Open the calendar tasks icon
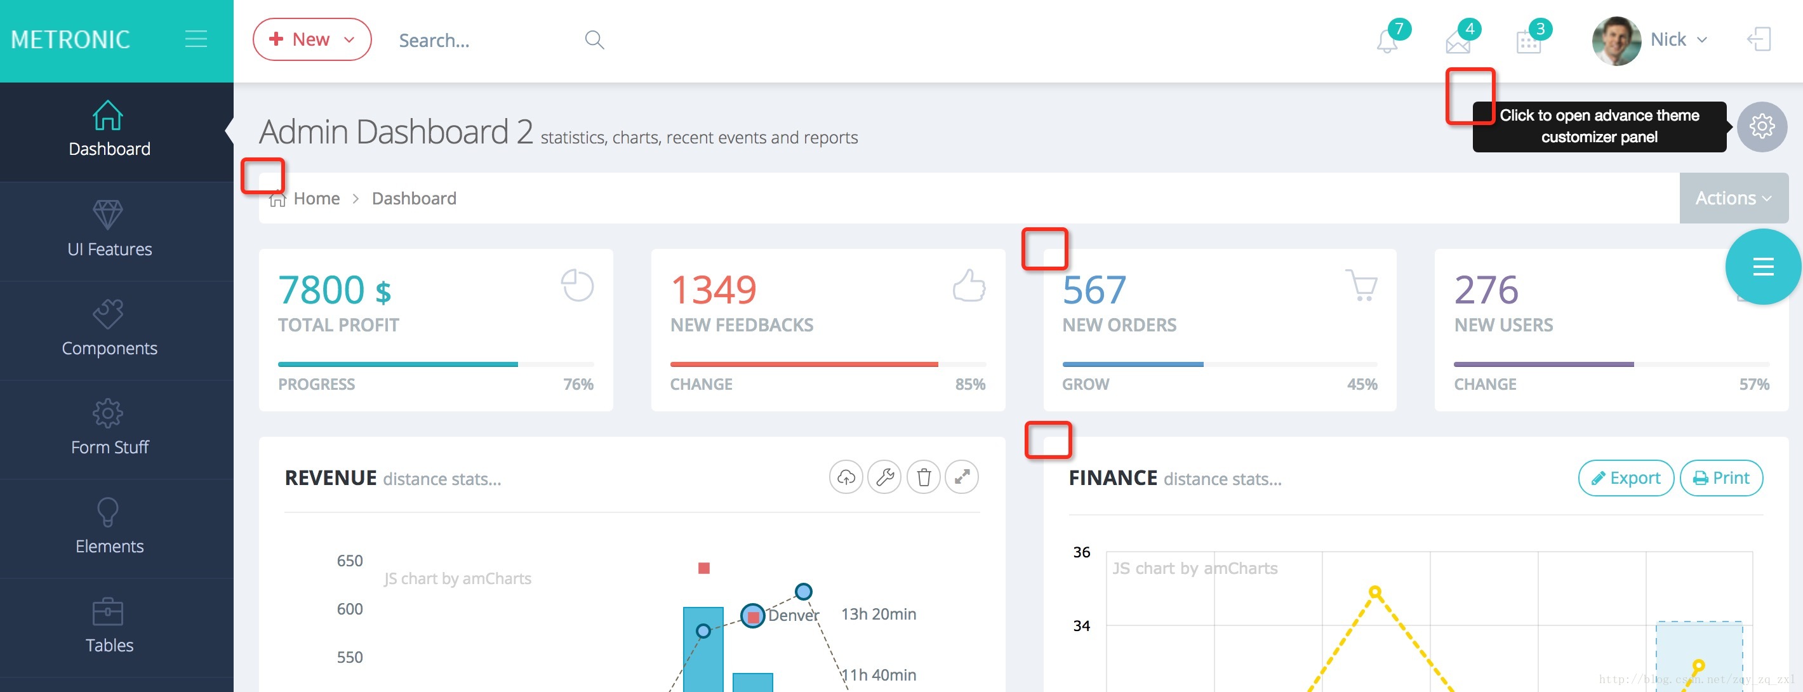The height and width of the screenshot is (692, 1803). 1528,43
